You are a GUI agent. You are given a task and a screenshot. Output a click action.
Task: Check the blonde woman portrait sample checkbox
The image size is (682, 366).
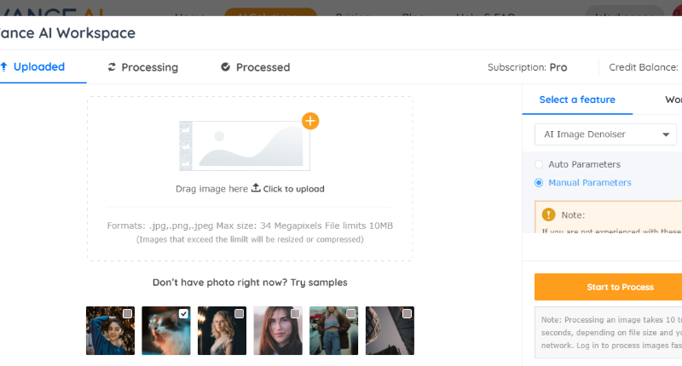pyautogui.click(x=240, y=313)
